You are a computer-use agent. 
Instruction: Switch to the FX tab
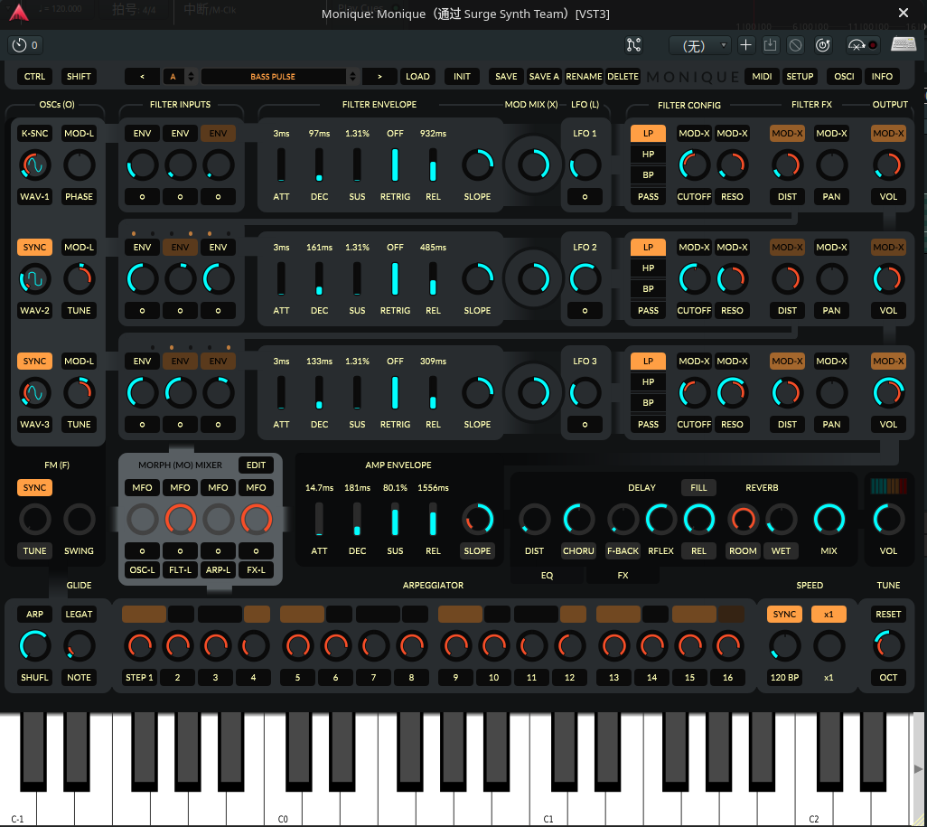tap(623, 576)
